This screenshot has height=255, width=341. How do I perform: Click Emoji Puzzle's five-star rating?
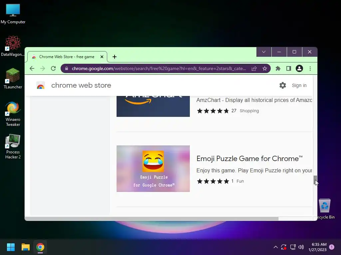click(x=213, y=181)
